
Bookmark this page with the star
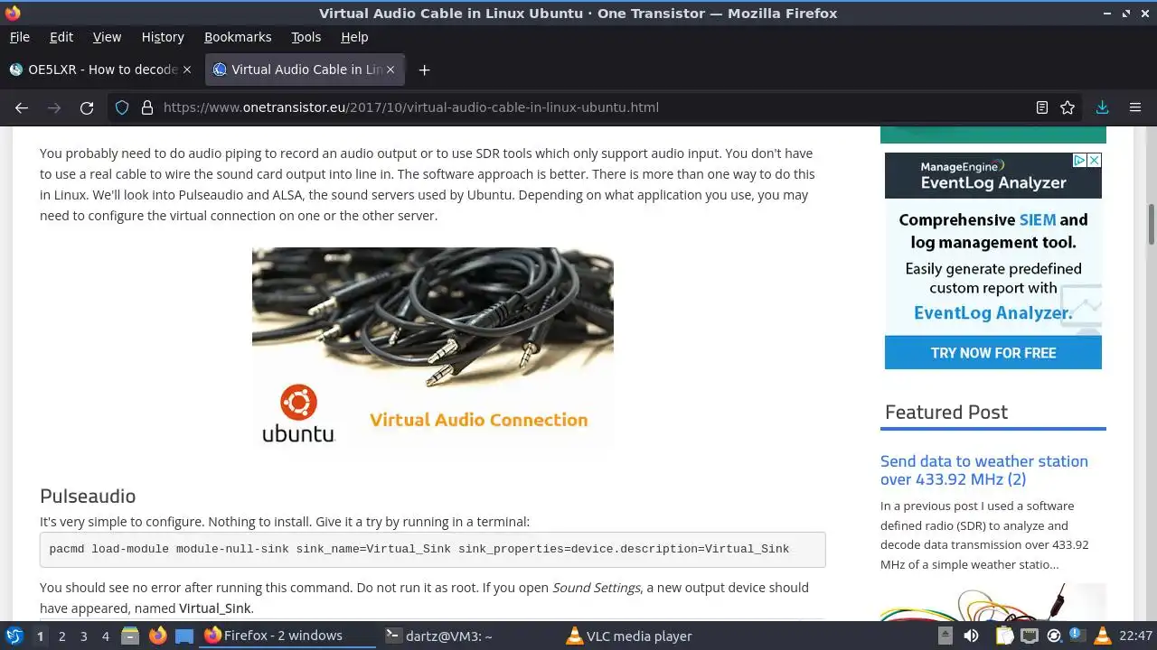1068,107
